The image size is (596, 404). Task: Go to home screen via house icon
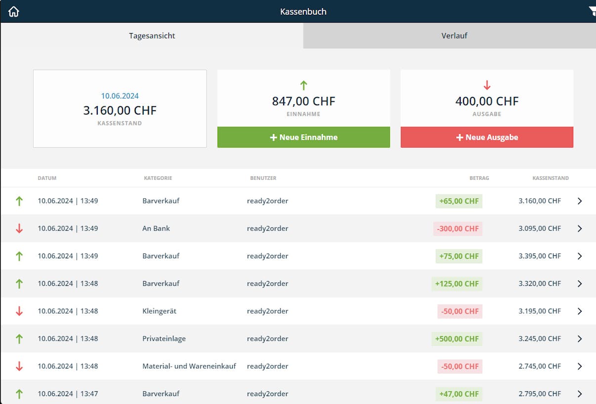(14, 12)
